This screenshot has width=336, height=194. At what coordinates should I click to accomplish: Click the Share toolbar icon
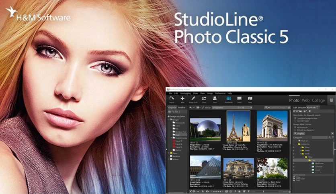[204, 98]
